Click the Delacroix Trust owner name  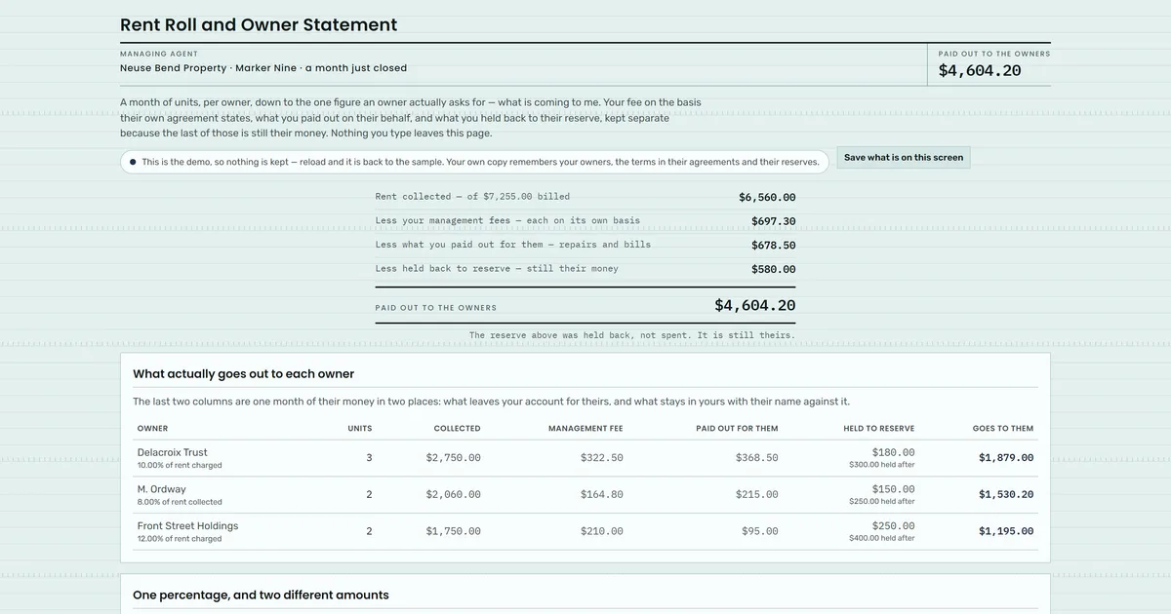[173, 452]
